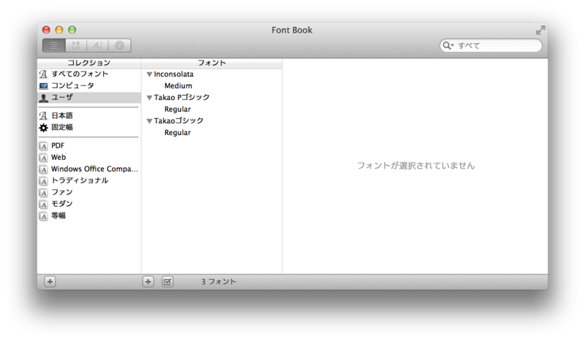The height and width of the screenshot is (341, 585).
Task: Minimize the Font Book window
Action: point(59,30)
